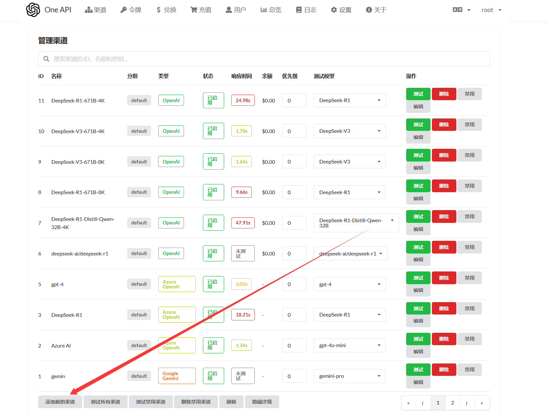
Task: Open the gpt-4 test model dropdown
Action: pyautogui.click(x=350, y=284)
